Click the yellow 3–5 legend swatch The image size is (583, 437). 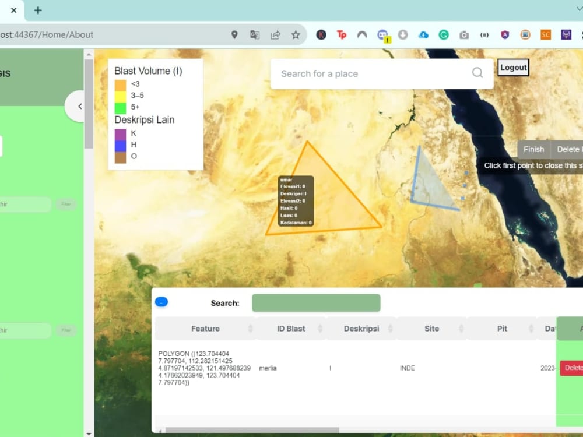(x=120, y=97)
